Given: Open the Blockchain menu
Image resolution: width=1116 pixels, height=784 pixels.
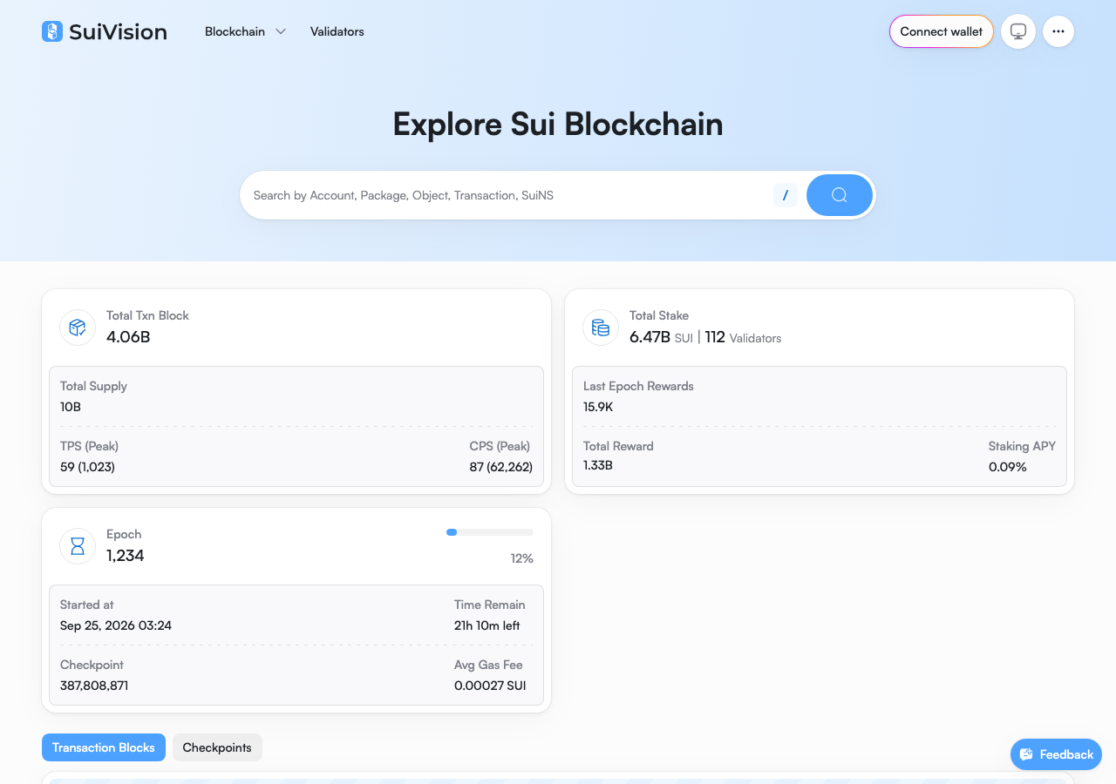Looking at the screenshot, I should [235, 31].
